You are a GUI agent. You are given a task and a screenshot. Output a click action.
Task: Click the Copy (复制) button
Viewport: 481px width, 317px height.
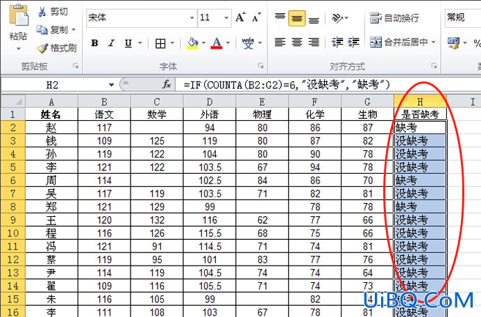(52, 30)
